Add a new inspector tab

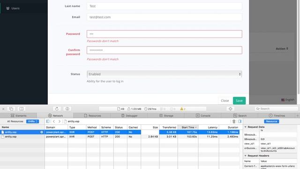point(298,115)
